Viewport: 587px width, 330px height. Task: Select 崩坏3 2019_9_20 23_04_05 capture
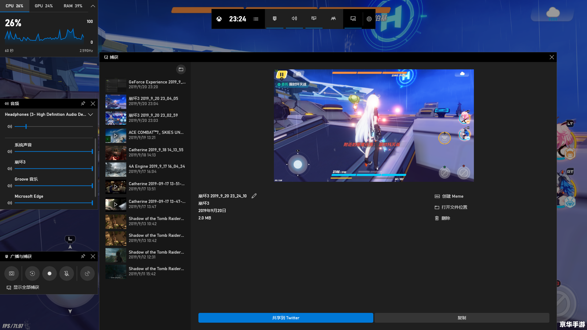coord(146,101)
